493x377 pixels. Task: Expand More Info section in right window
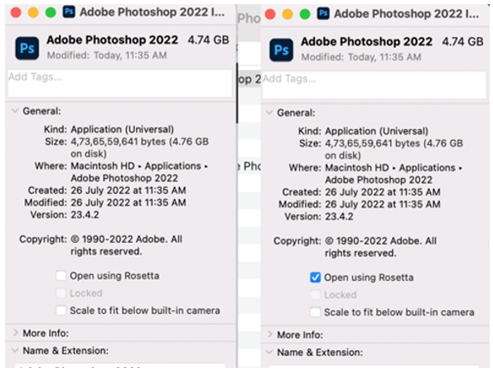click(270, 335)
